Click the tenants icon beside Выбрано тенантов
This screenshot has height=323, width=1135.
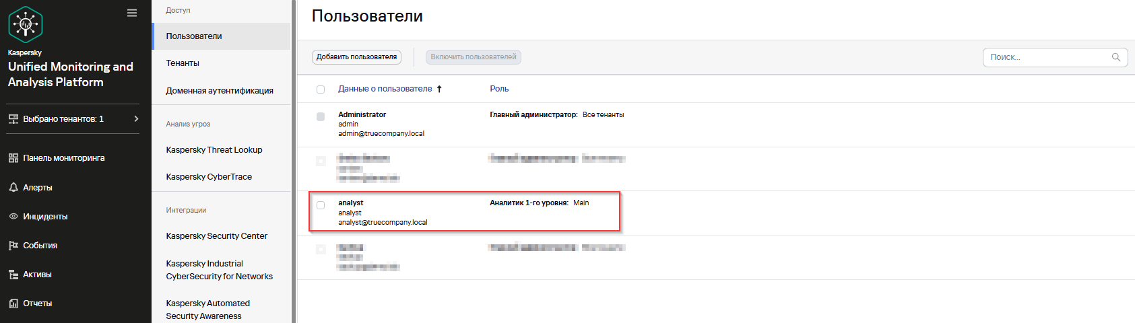click(x=13, y=119)
